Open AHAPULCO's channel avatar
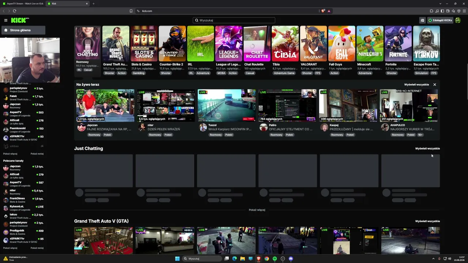 click(x=385, y=127)
